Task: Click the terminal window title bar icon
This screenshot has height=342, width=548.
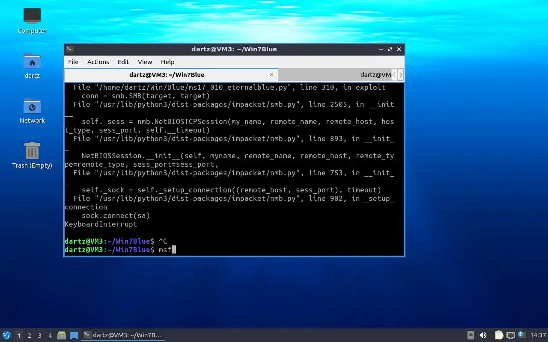Action: pyautogui.click(x=70, y=49)
